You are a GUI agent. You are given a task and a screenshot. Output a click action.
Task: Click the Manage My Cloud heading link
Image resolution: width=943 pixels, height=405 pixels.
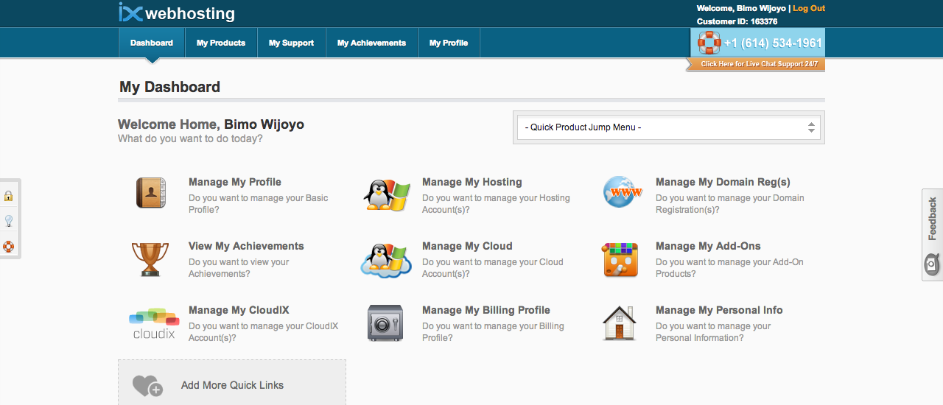[467, 246]
